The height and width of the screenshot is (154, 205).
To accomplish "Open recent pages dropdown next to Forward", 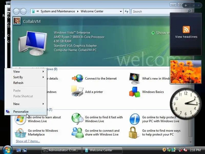I will tap(28, 11).
